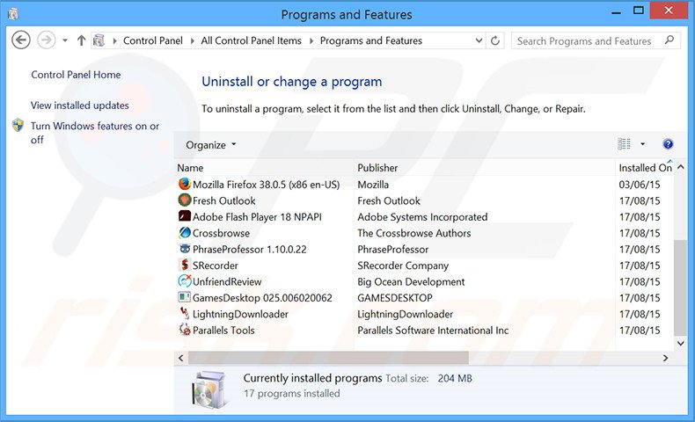Select the Crossbrowse program icon
Viewport: 695px width, 422px height.
click(185, 232)
